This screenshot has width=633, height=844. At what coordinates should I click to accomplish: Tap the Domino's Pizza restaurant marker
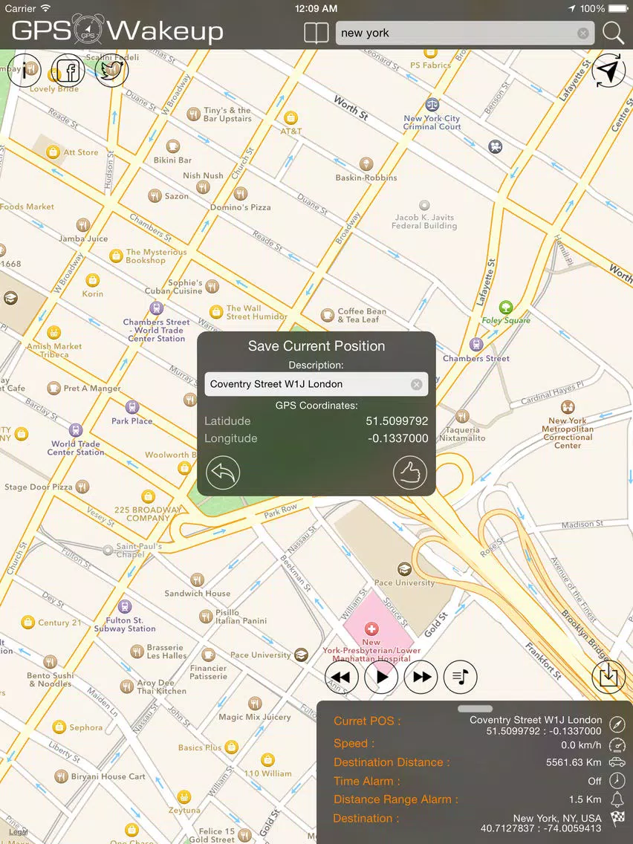pyautogui.click(x=241, y=194)
